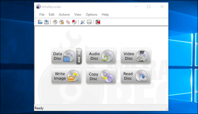Open the Help menu

[105, 15]
